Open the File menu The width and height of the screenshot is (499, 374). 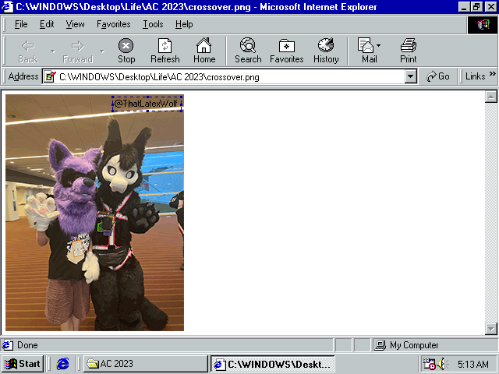(21, 24)
